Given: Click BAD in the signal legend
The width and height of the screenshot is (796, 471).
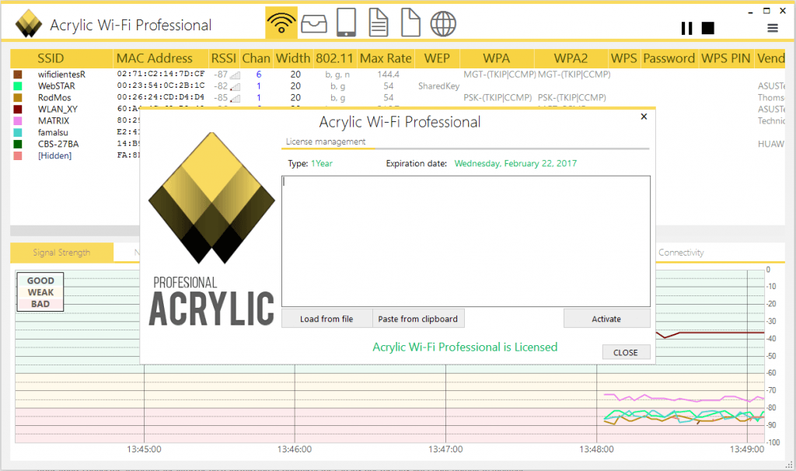Looking at the screenshot, I should (40, 304).
